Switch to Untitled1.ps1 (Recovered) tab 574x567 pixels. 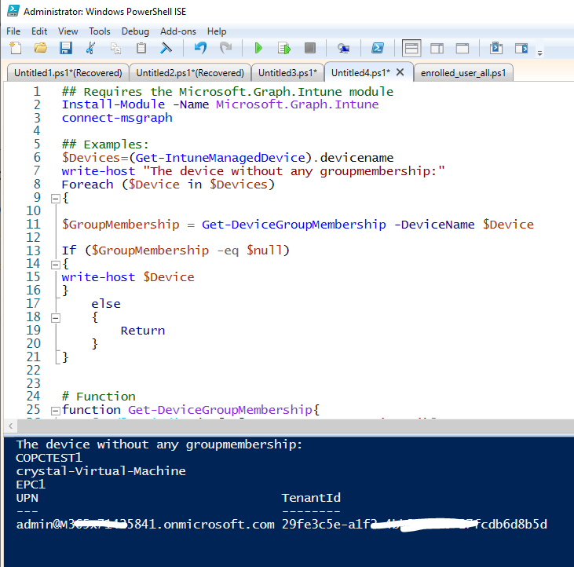[68, 73]
